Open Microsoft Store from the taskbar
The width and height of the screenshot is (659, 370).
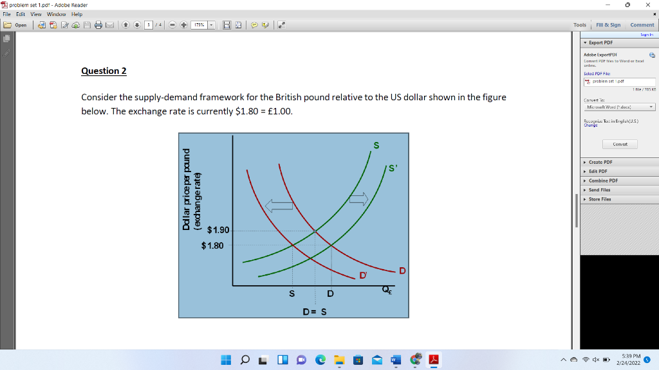pos(358,360)
